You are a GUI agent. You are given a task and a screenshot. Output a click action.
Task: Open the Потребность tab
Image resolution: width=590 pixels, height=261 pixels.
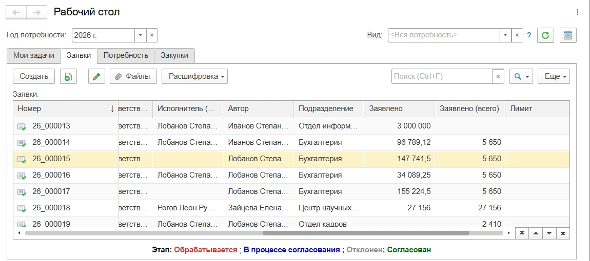coord(126,56)
